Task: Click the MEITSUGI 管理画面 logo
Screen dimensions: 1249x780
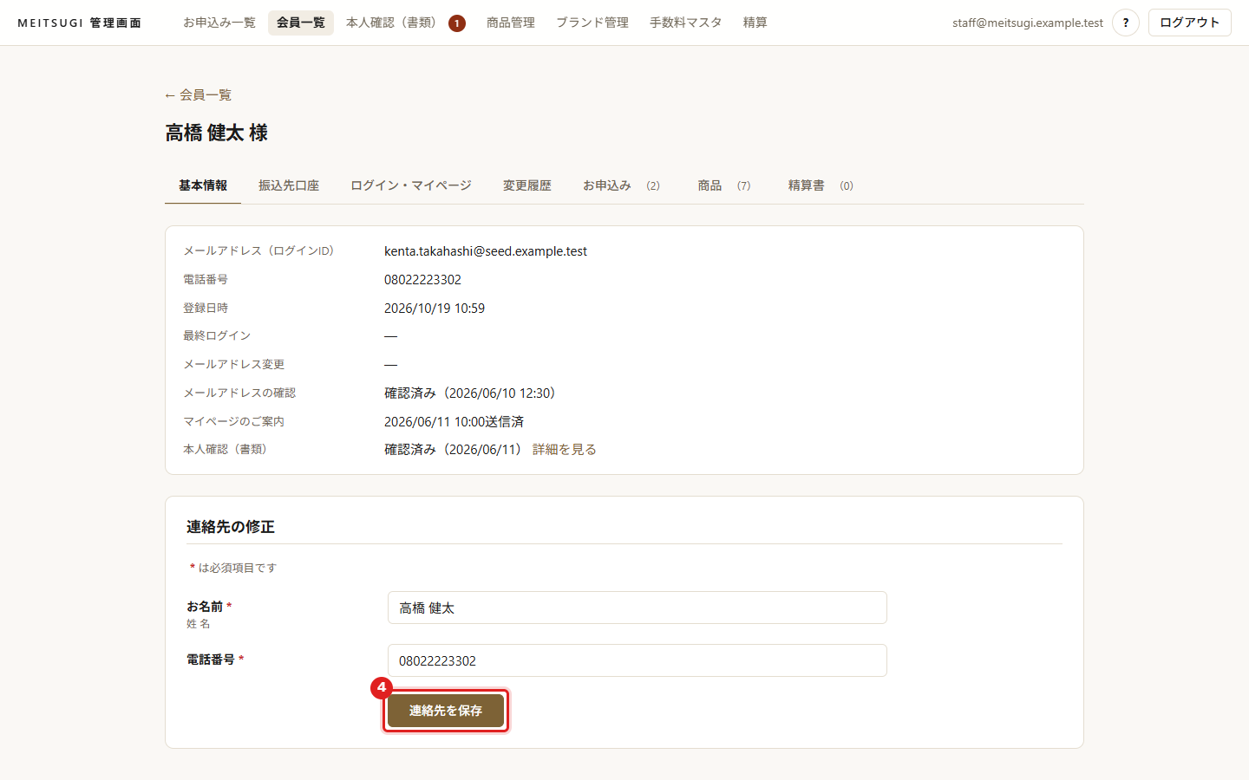Action: [x=79, y=23]
